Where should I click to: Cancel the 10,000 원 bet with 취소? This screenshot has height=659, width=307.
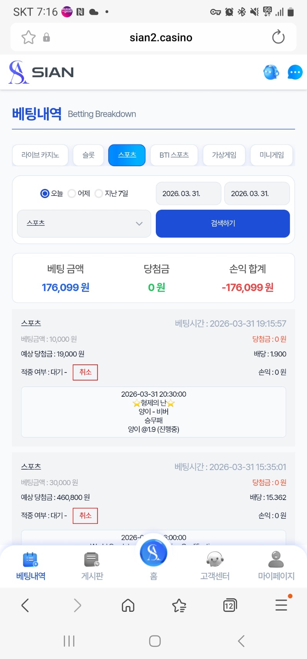(x=85, y=372)
